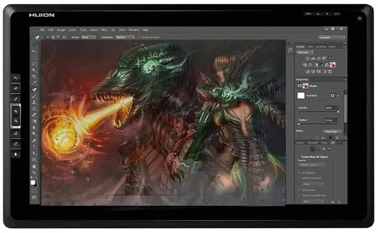Viewport: 378px width, 233px height.
Task: Open the Essentials workspace dropdown
Action: coord(332,37)
